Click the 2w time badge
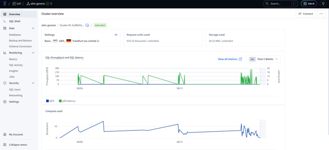Viewport: 329px width, 150px height. pos(252,59)
